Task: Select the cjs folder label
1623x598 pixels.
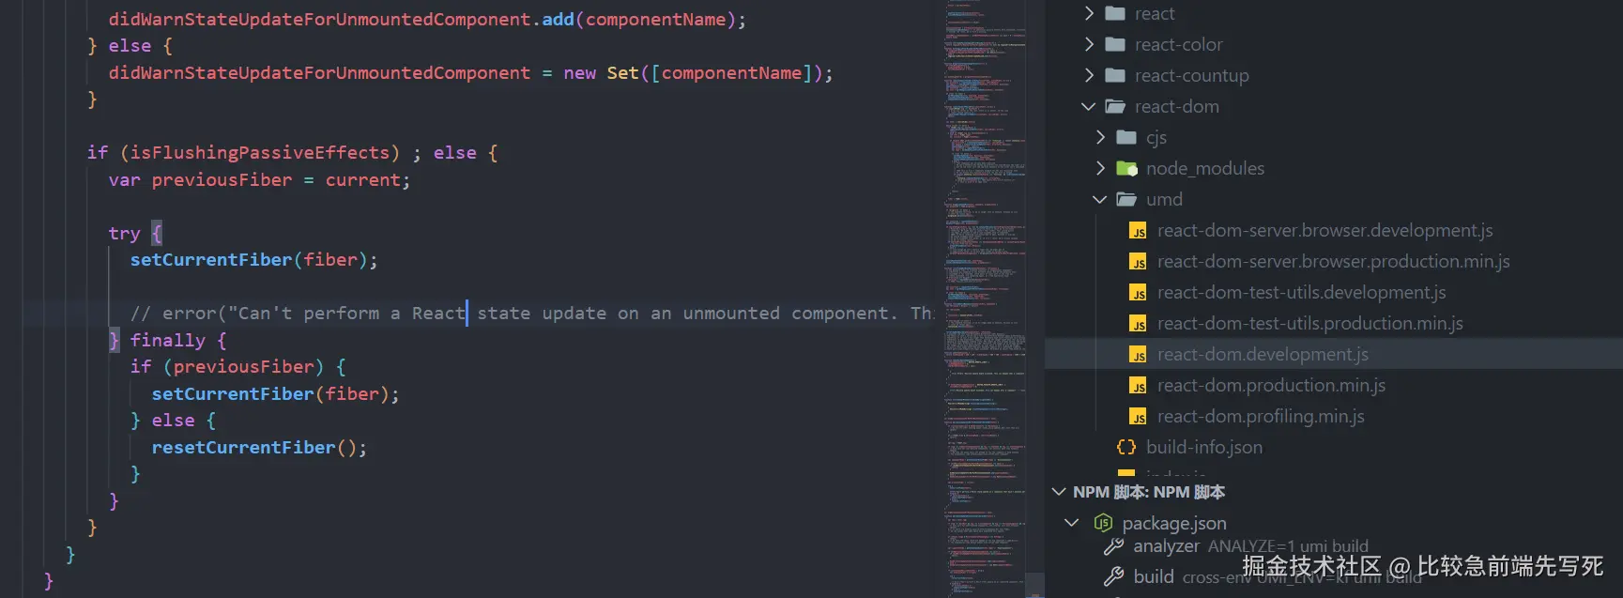Action: 1156,137
